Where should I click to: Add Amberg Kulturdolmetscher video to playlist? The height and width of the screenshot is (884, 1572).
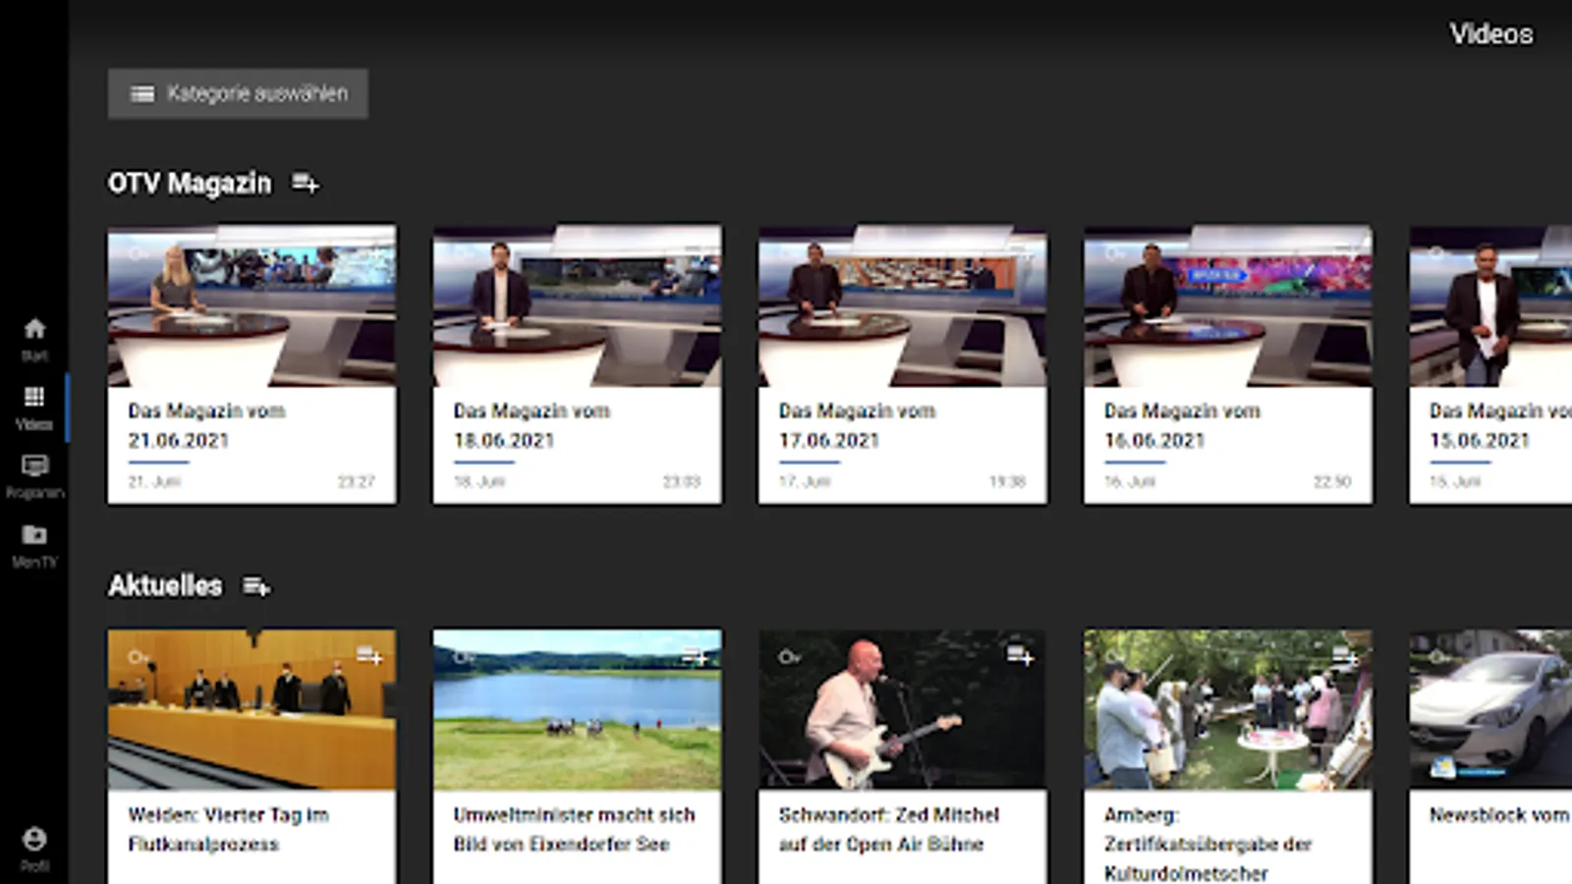pos(1345,655)
